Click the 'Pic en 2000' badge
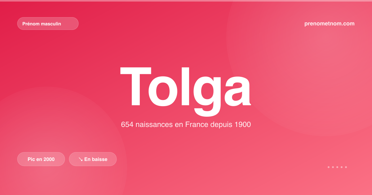This screenshot has height=195, width=372. [x=41, y=159]
